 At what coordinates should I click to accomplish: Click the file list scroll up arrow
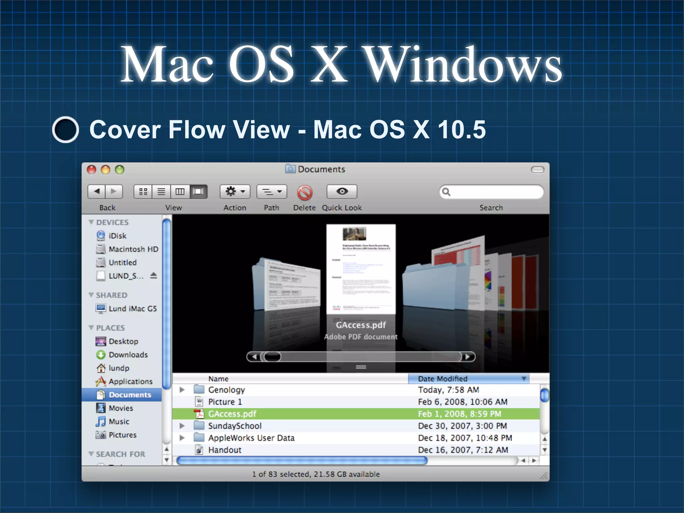click(544, 439)
